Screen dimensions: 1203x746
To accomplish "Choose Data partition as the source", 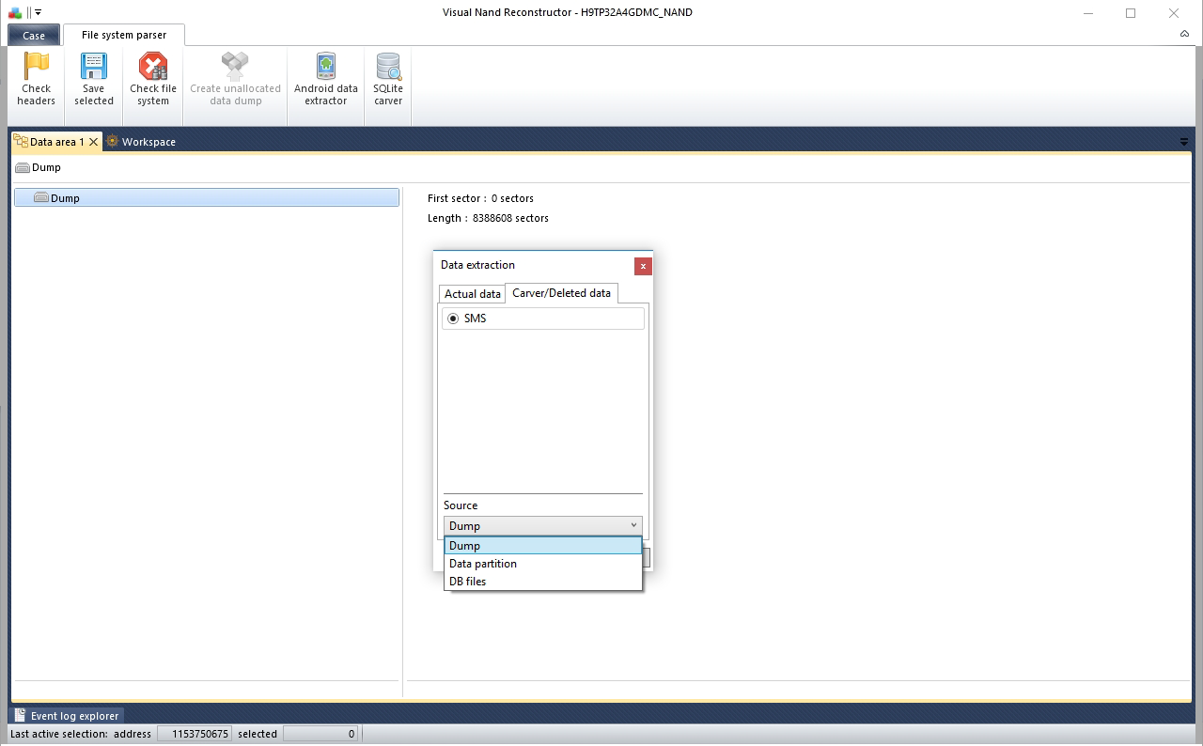I will tap(543, 564).
